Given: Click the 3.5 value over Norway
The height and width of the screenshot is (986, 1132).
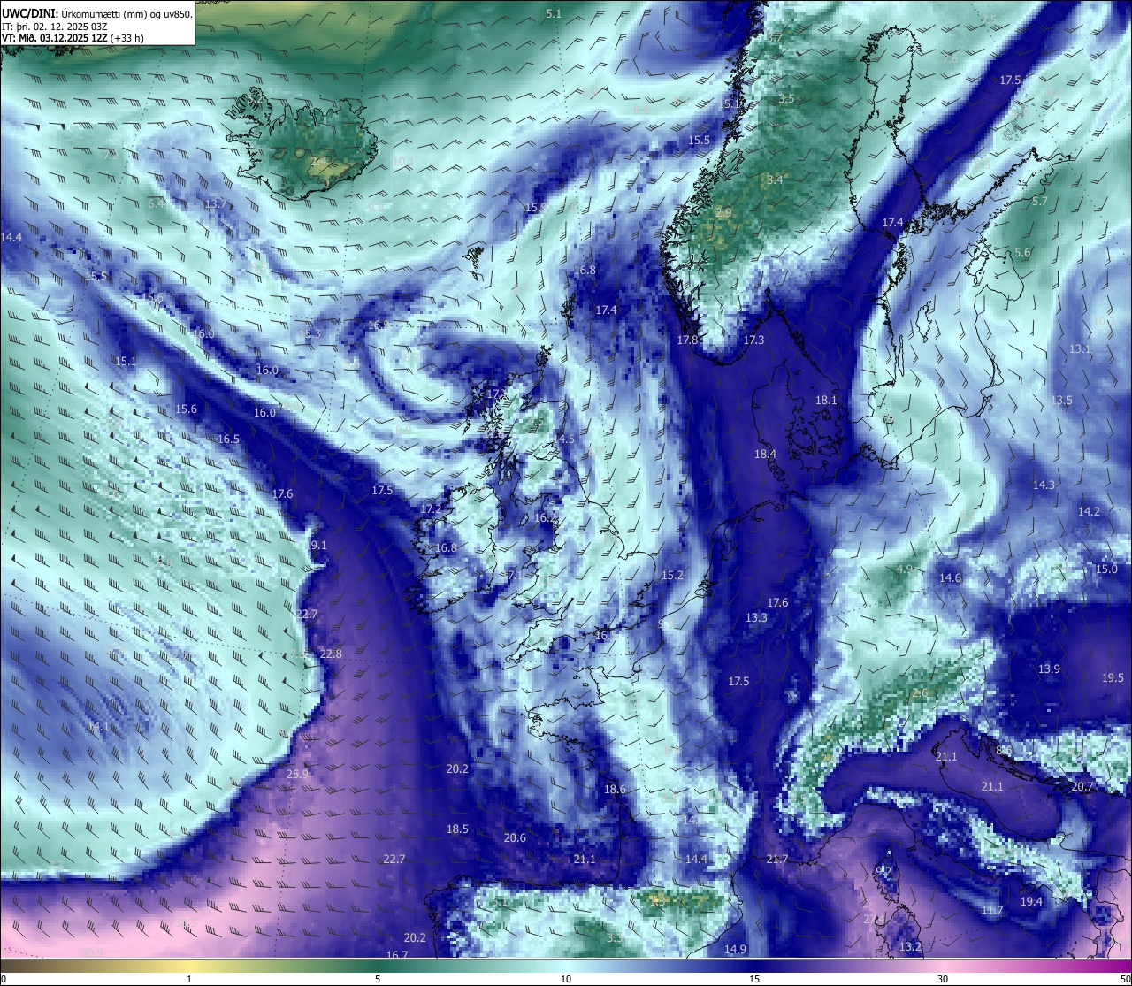Looking at the screenshot, I should [x=786, y=98].
